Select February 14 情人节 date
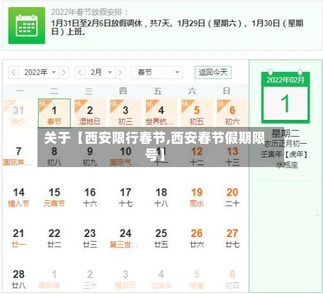The height and width of the screenshot is (294, 323). coord(19,197)
